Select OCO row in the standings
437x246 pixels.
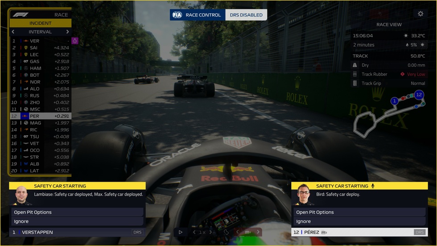[41, 150]
